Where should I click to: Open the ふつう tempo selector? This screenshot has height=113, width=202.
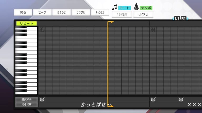[143, 14]
